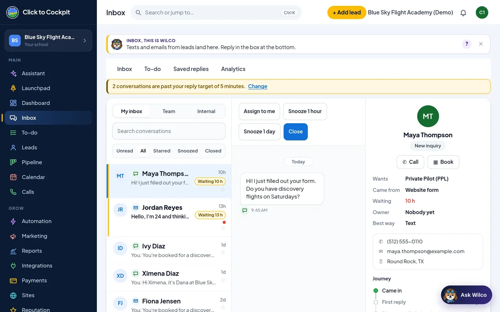Switch to the Saved replies tab
Image resolution: width=500 pixels, height=312 pixels.
click(x=191, y=69)
